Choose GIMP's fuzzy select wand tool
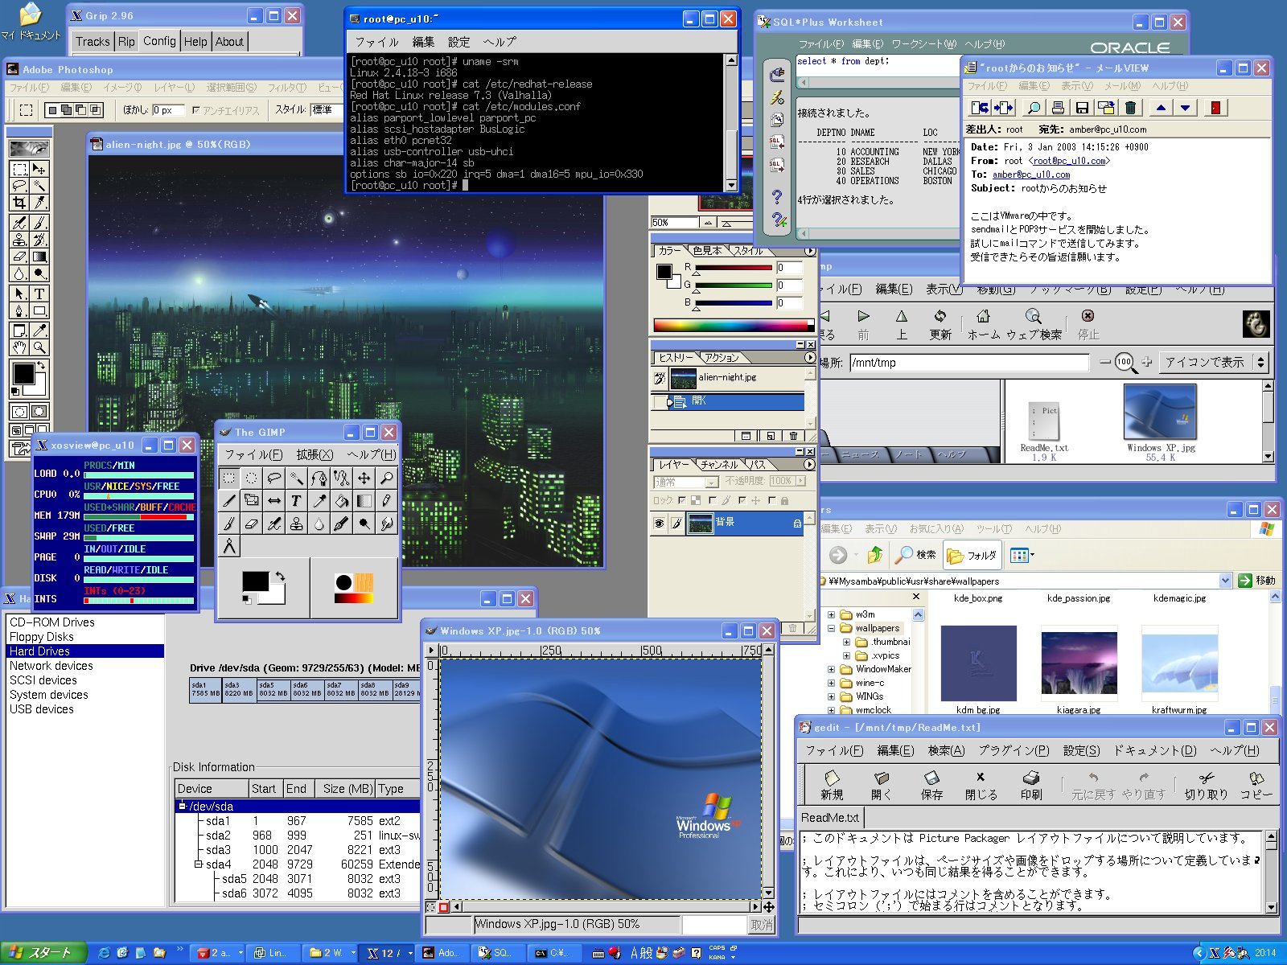This screenshot has width=1287, height=965. pyautogui.click(x=297, y=478)
